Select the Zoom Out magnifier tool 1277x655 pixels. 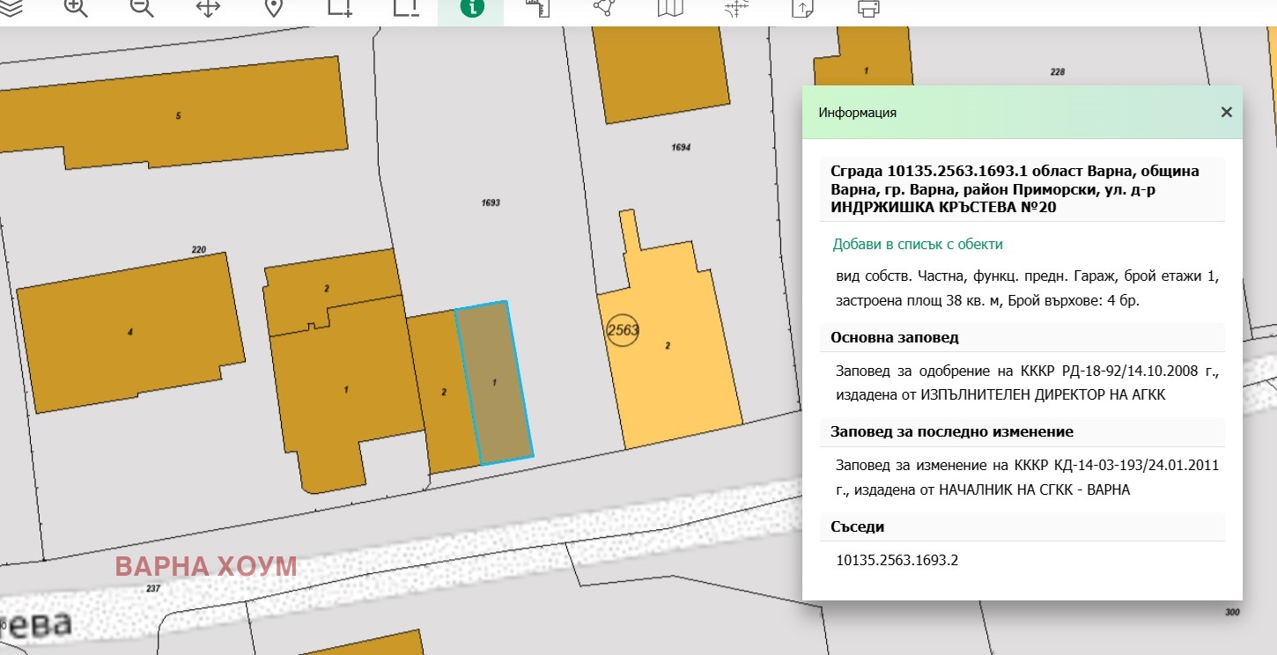pos(141,10)
